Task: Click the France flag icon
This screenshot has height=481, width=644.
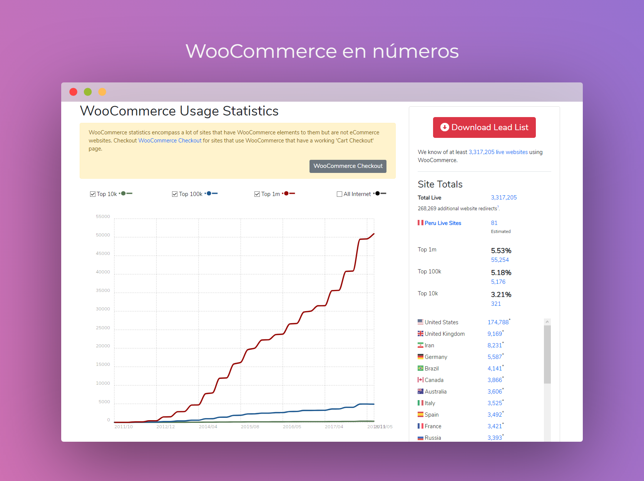Action: (x=420, y=426)
